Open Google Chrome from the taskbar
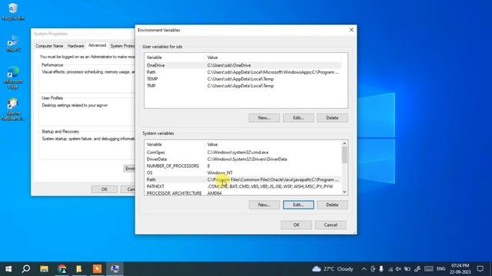The image size is (492, 276). point(61,269)
